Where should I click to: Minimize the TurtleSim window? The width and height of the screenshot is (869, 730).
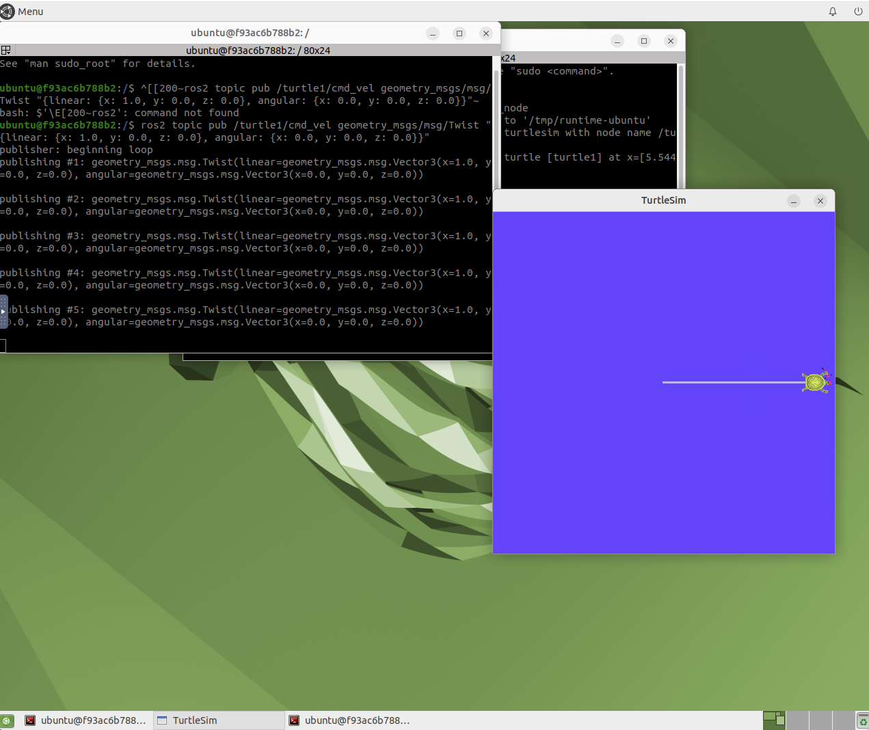click(794, 200)
